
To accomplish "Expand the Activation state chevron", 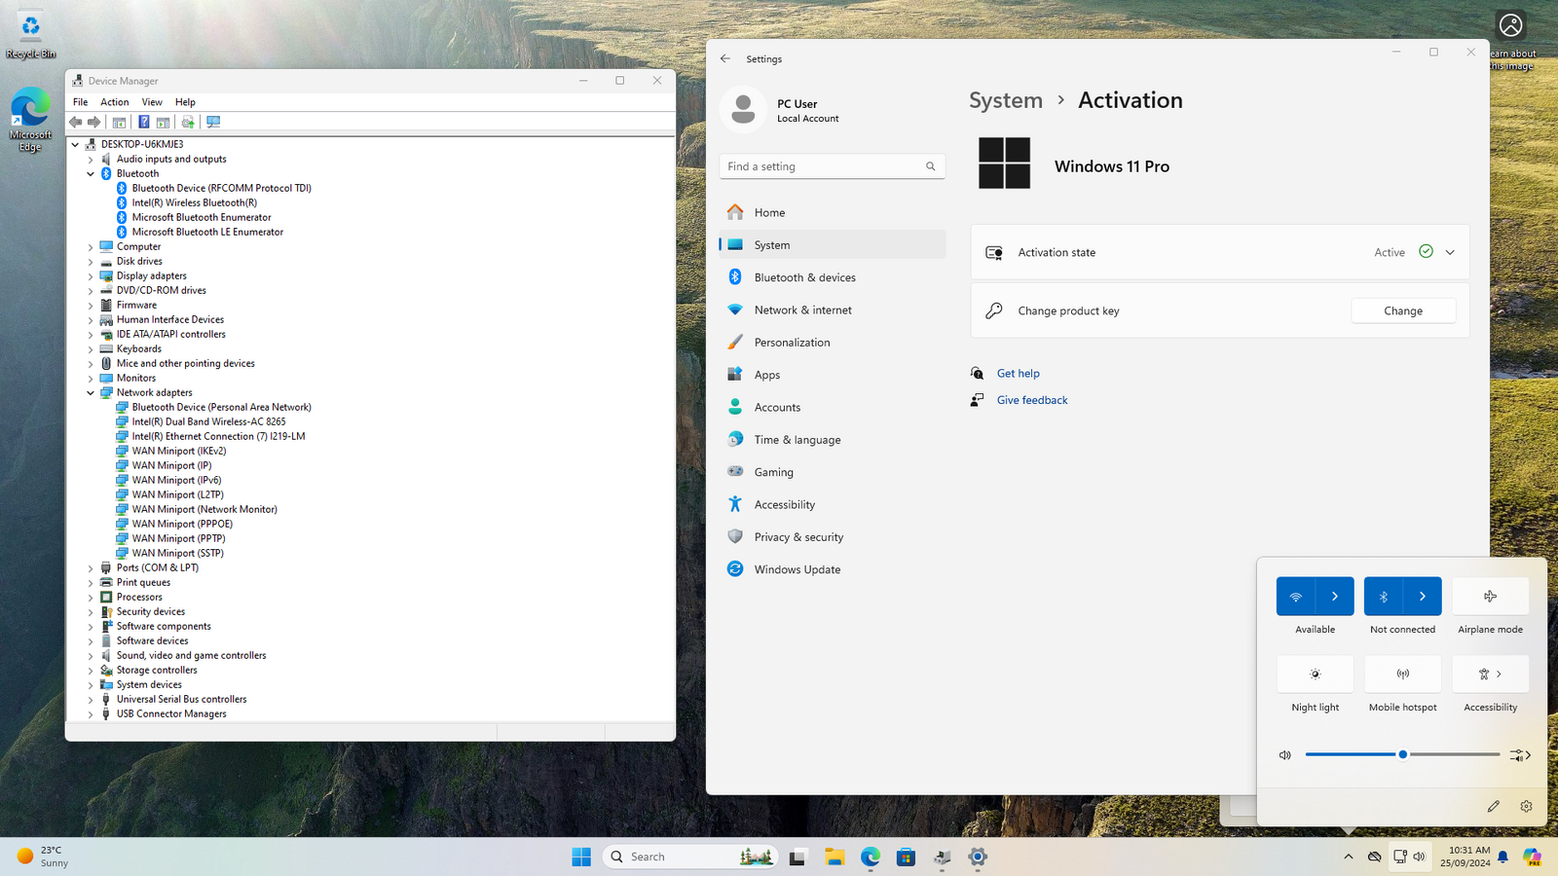I will (1450, 252).
